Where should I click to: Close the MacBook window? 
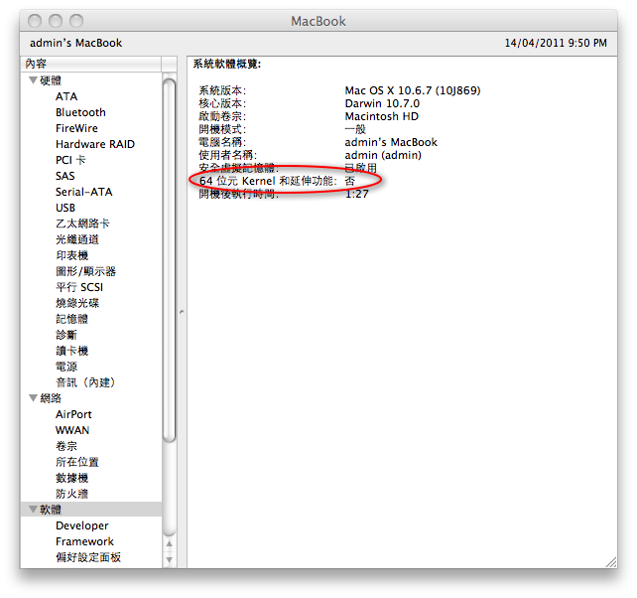35,21
